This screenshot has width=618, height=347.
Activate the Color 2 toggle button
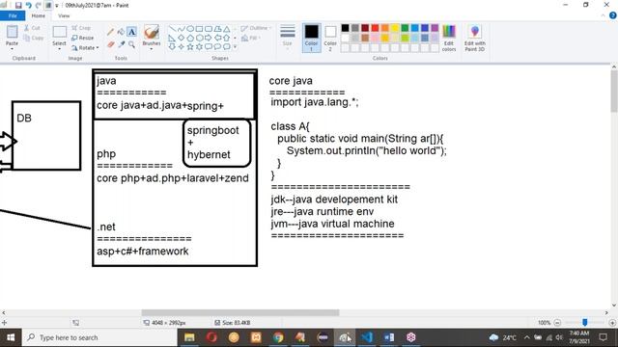pos(330,38)
